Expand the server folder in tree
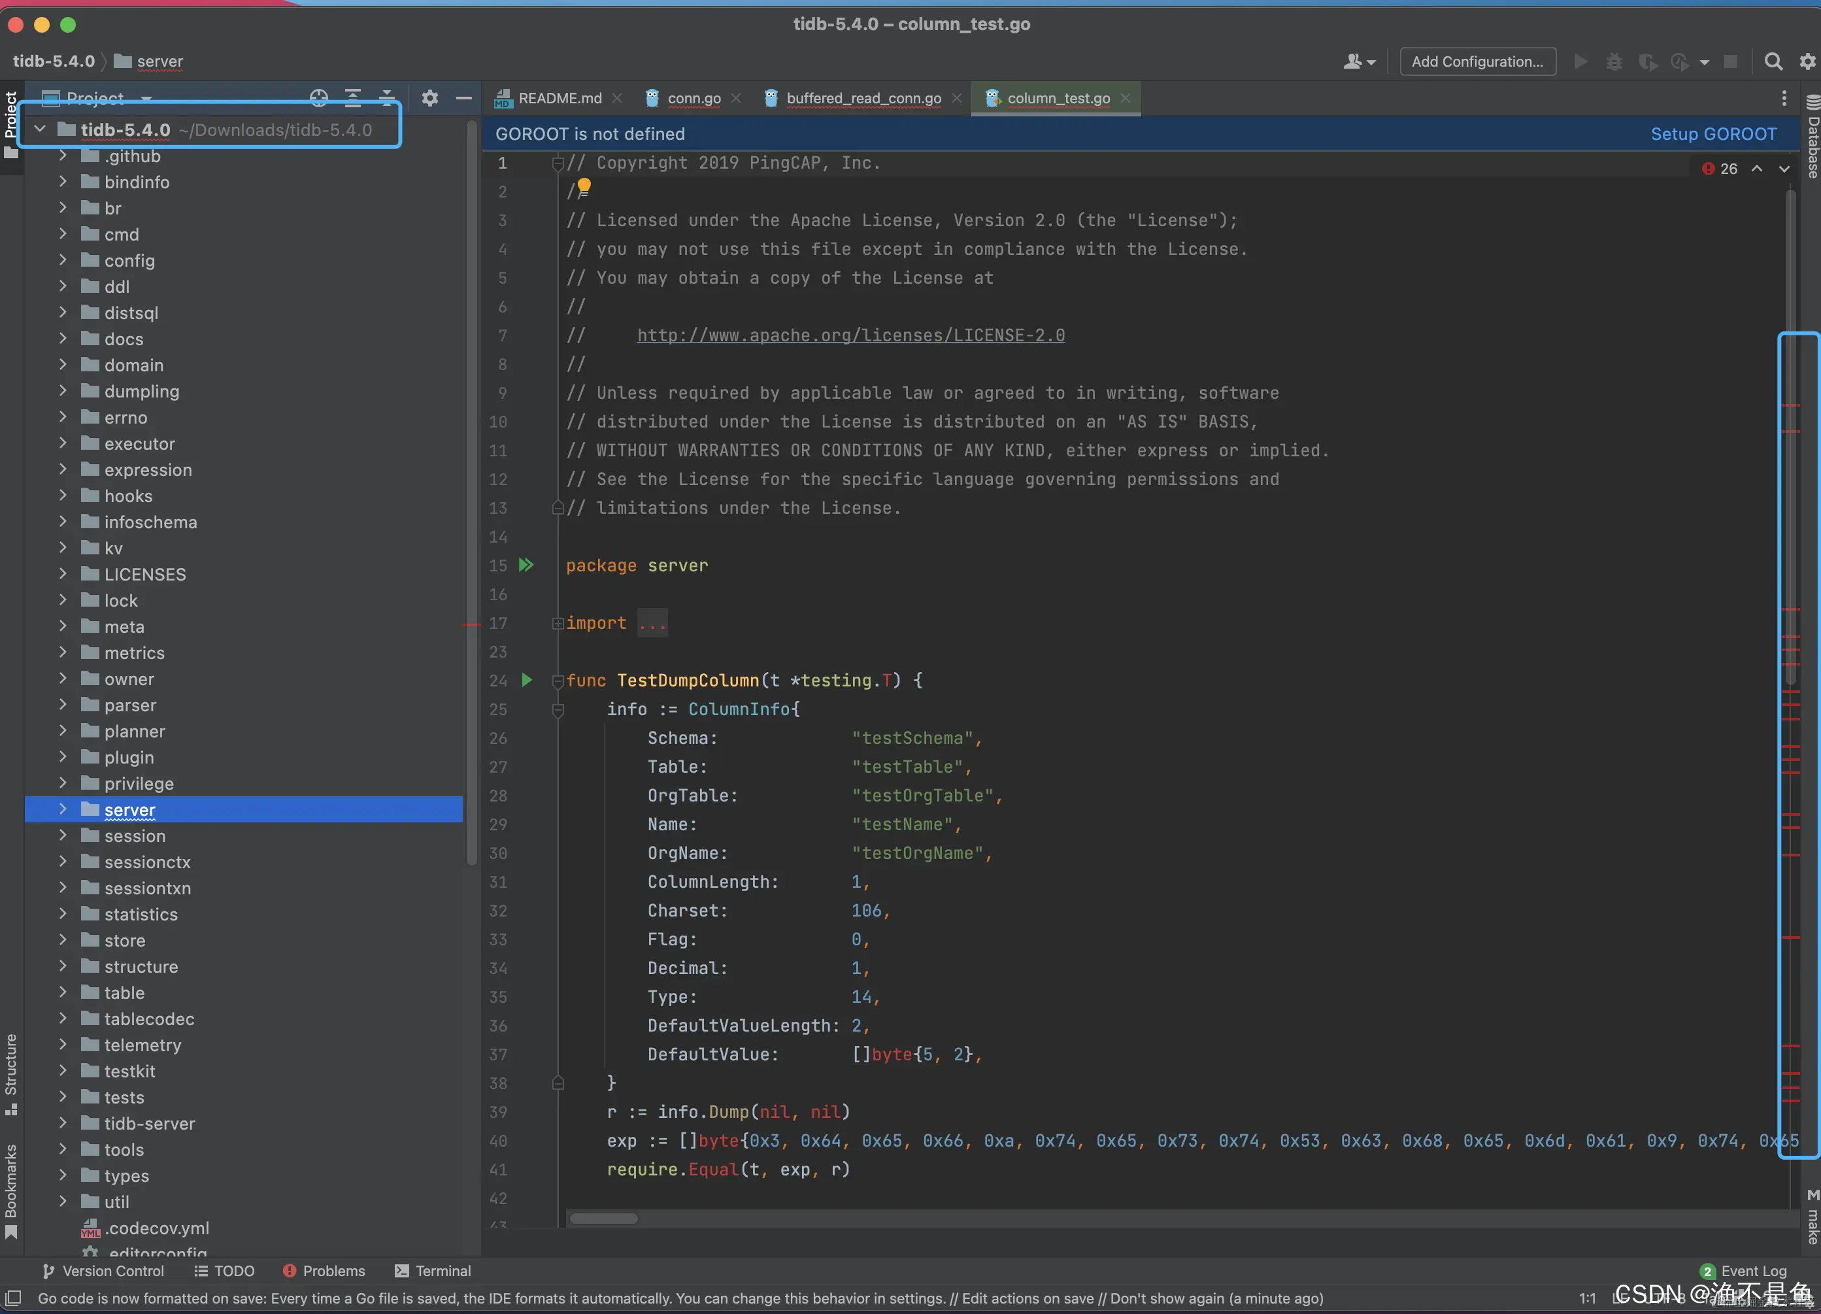The height and width of the screenshot is (1314, 1821). (63, 809)
